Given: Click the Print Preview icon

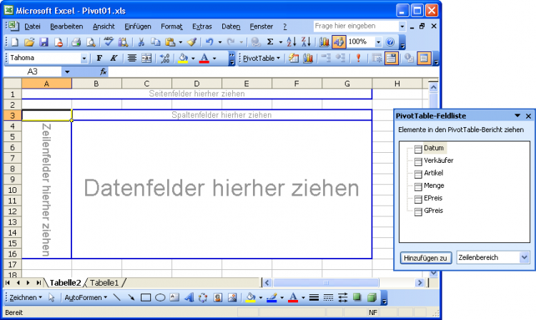Looking at the screenshot, I should pos(90,42).
